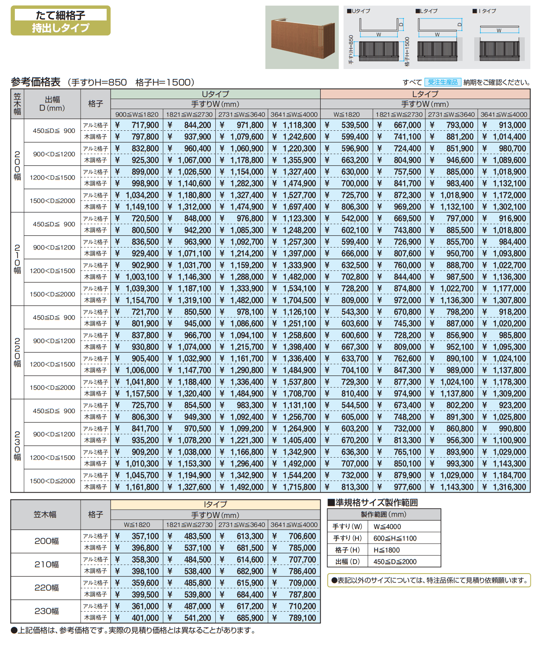The image size is (542, 649).
Task: Click the 受注生産品 blue label
Action: 443,82
